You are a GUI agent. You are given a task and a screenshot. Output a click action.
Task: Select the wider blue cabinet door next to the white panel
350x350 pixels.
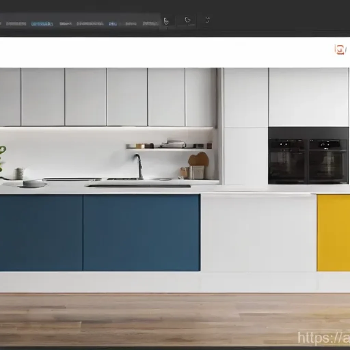[x=141, y=232]
